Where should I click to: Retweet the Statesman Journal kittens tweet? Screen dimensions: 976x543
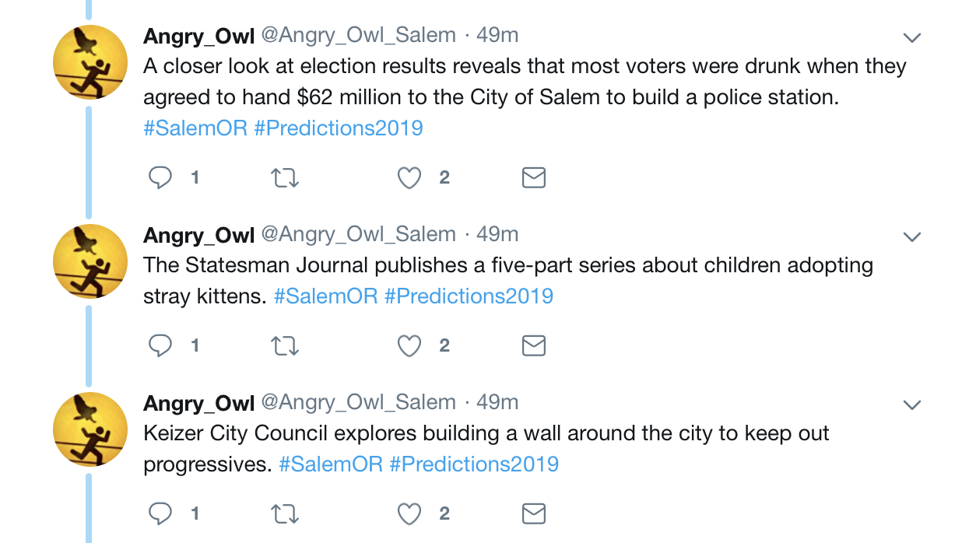pos(285,346)
